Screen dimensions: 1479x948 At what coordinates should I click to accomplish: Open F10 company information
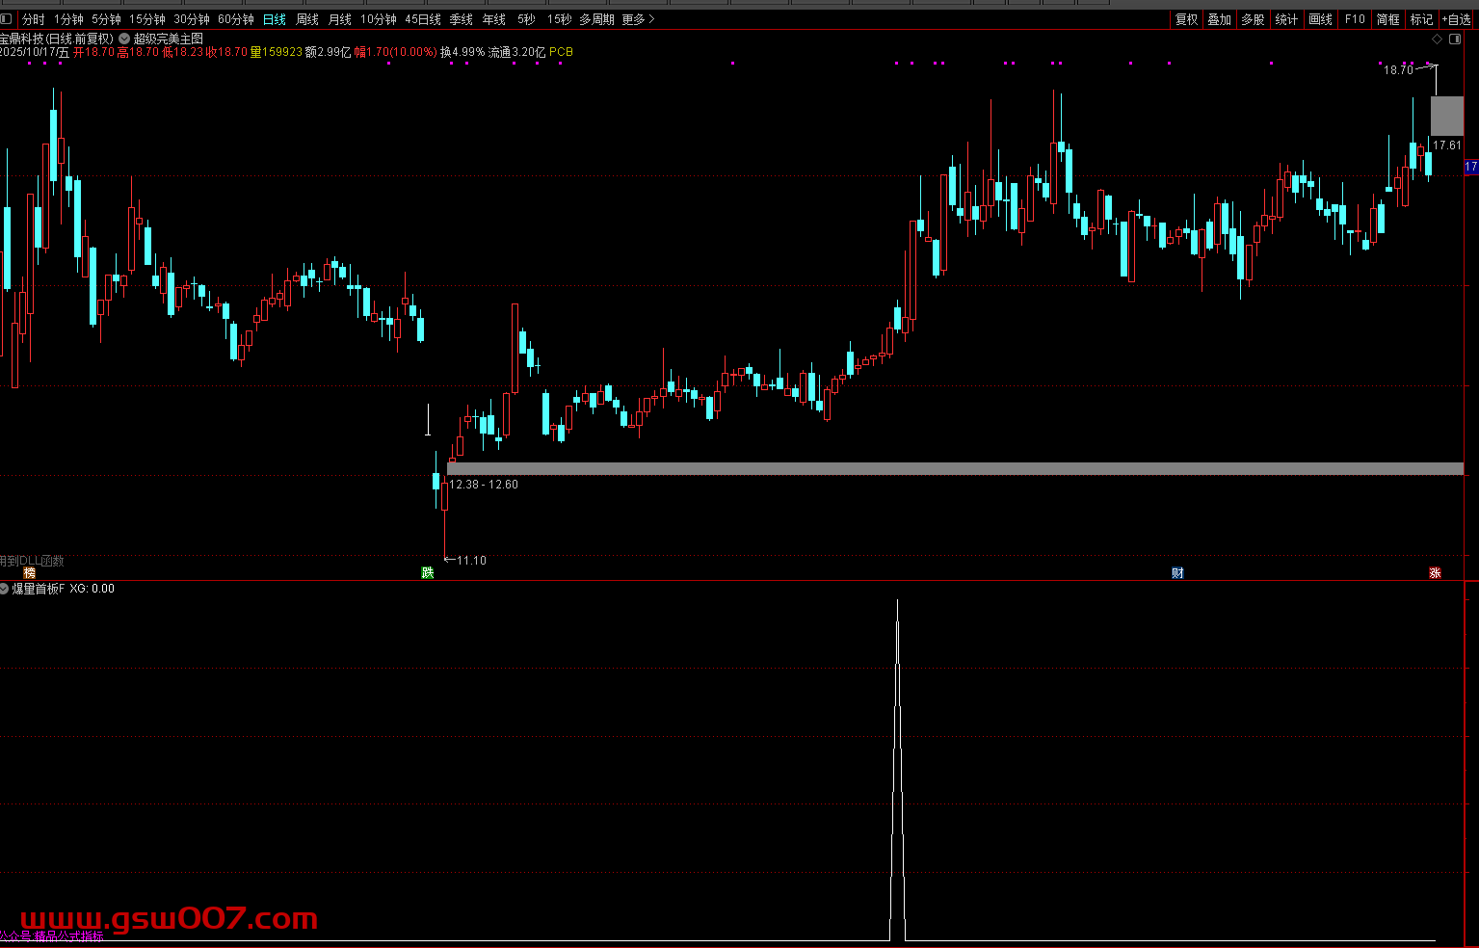point(1355,19)
